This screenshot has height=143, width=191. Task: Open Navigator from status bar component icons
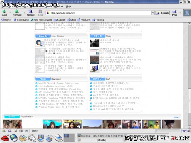click(4, 131)
